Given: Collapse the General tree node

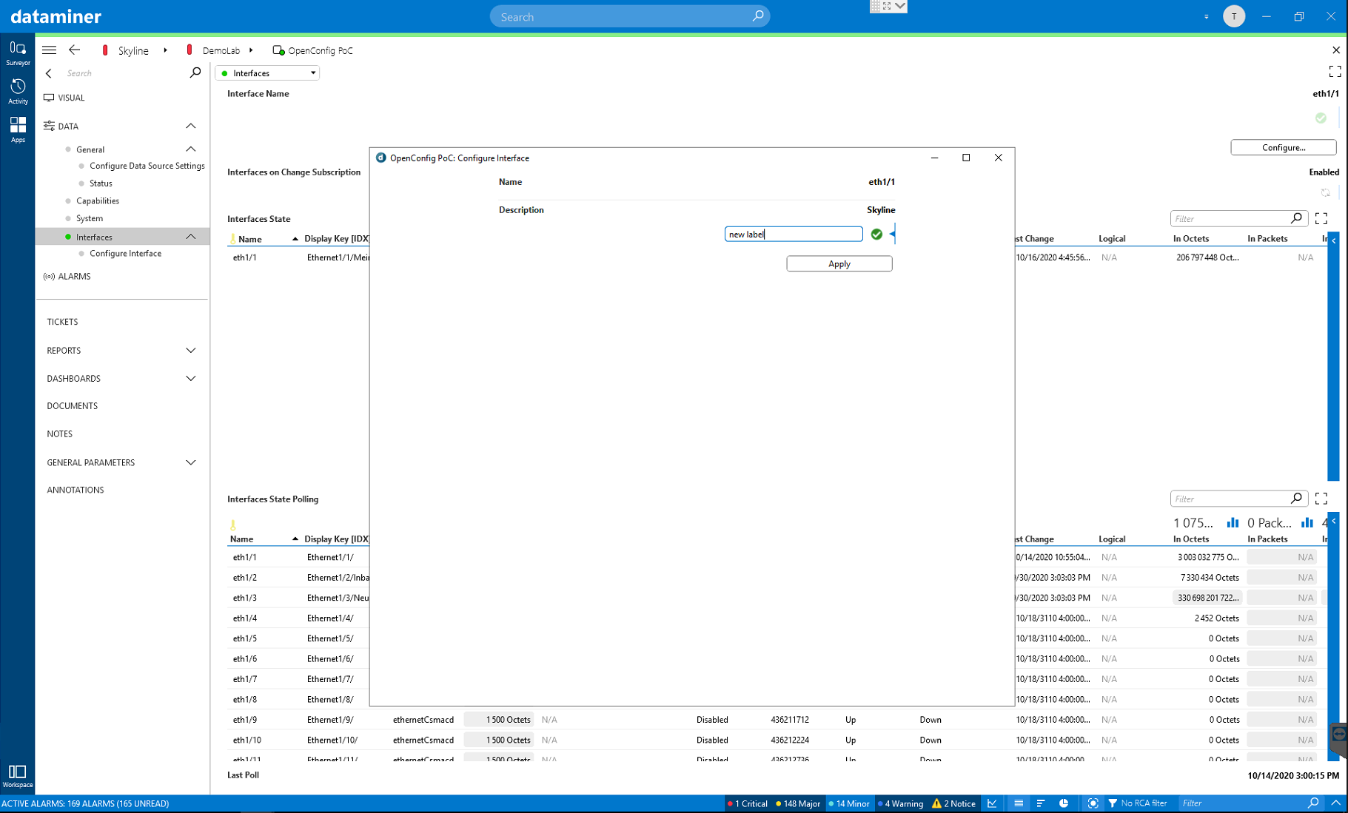Looking at the screenshot, I should tap(190, 149).
